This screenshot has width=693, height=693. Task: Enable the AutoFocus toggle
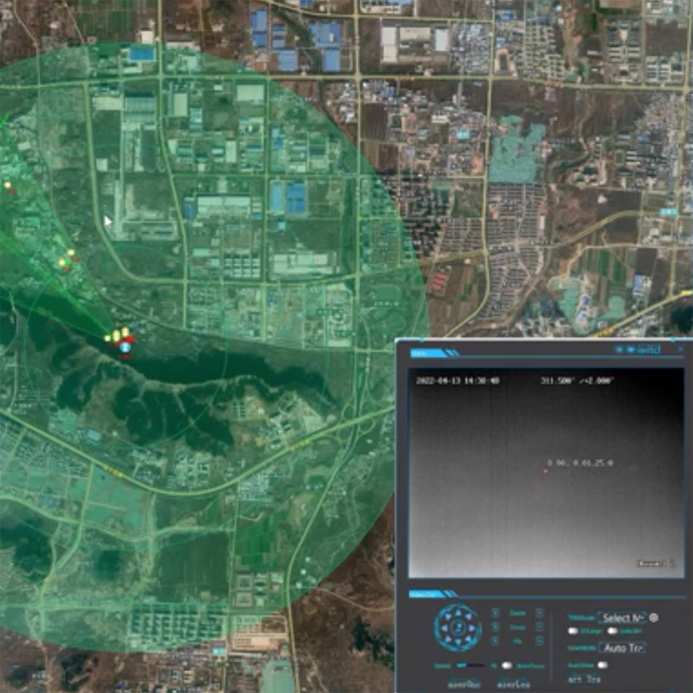pos(507,664)
